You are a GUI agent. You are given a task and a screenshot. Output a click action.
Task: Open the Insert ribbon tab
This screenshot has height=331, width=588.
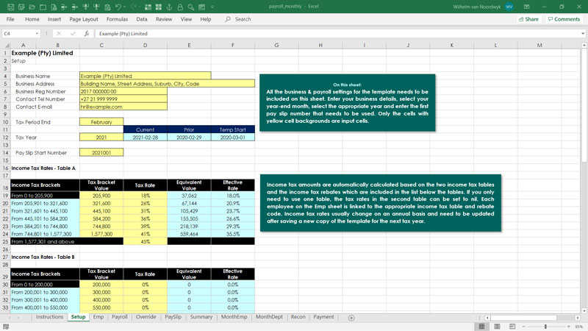pyautogui.click(x=54, y=19)
